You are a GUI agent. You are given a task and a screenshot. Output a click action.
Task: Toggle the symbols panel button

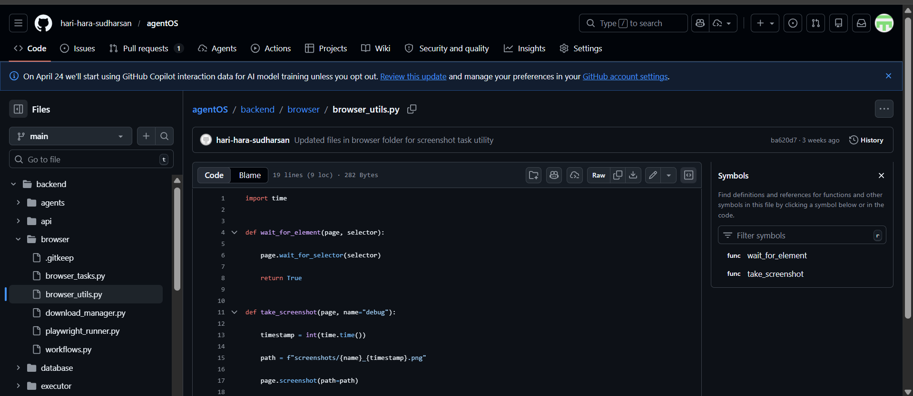688,175
